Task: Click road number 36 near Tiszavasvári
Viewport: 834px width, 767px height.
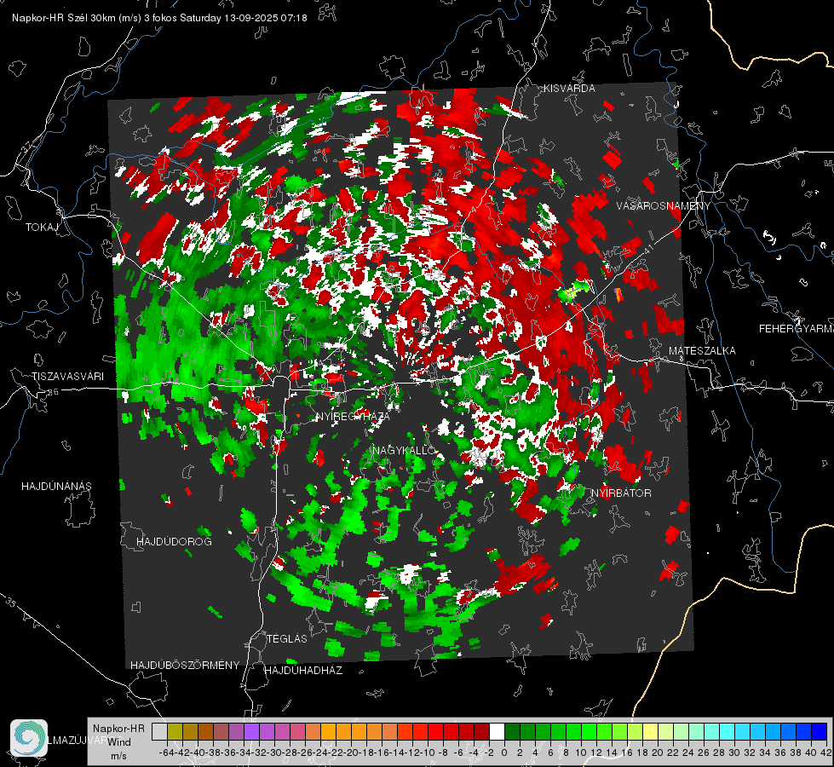Action: click(53, 392)
